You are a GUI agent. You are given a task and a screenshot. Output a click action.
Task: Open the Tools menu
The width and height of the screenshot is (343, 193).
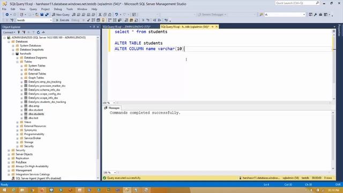coord(70,9)
